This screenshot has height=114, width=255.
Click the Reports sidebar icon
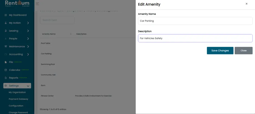tap(6, 78)
